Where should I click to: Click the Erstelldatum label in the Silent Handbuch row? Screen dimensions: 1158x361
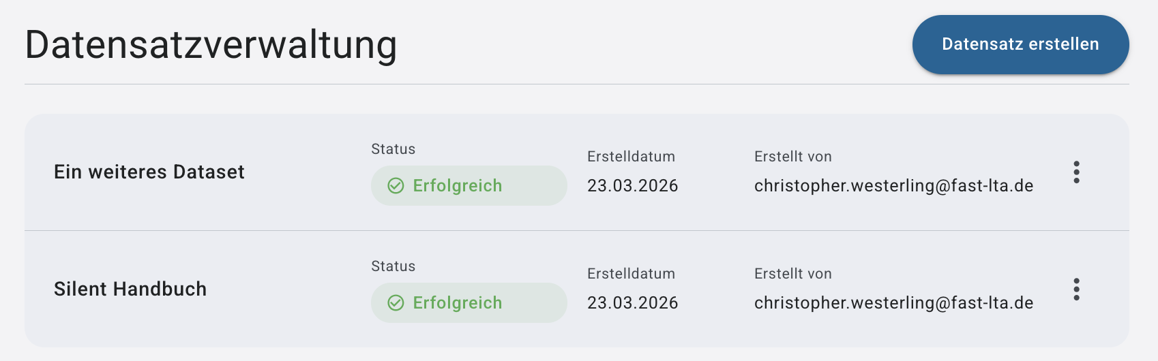(x=631, y=274)
